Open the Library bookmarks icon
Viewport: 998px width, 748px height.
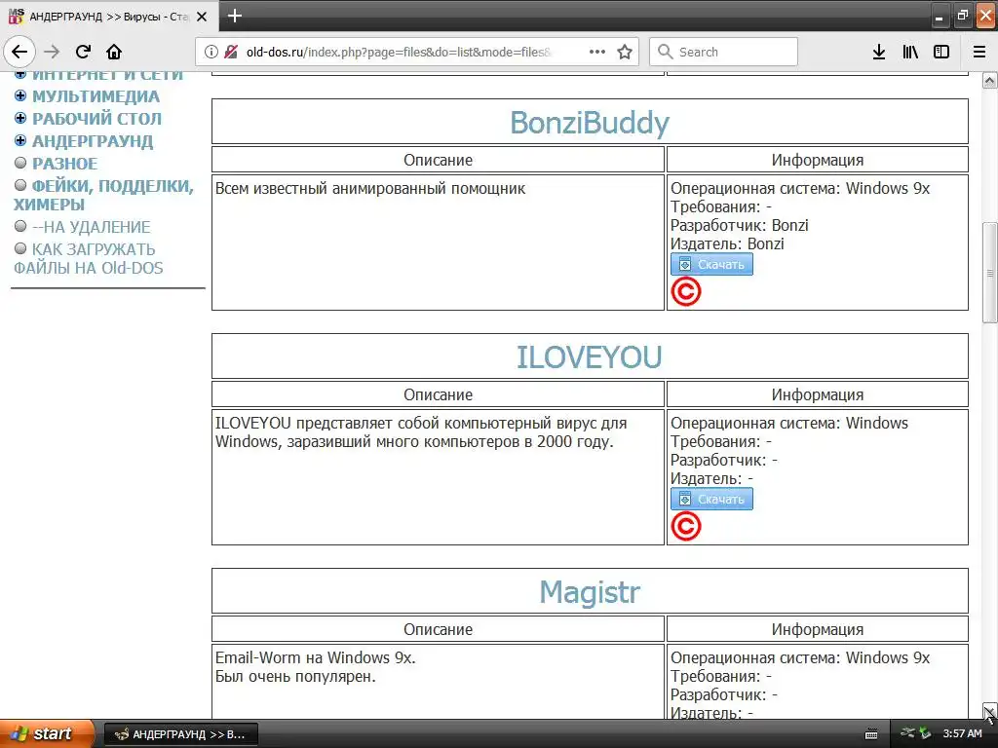(910, 52)
